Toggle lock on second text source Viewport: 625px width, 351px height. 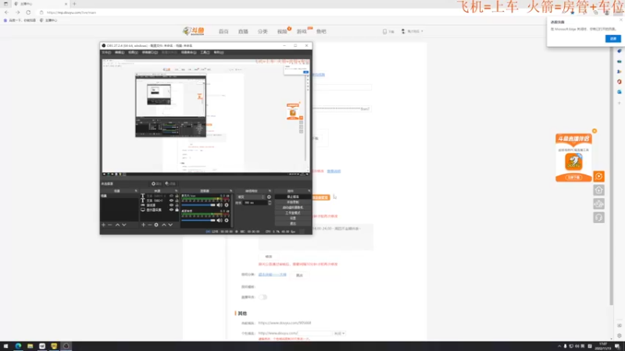click(177, 200)
